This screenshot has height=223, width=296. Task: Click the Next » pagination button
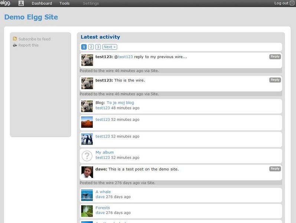tap(110, 47)
